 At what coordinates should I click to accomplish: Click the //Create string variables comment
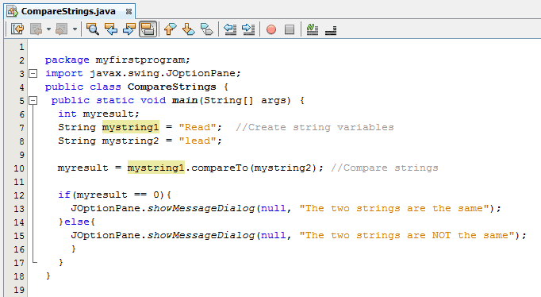coord(315,127)
